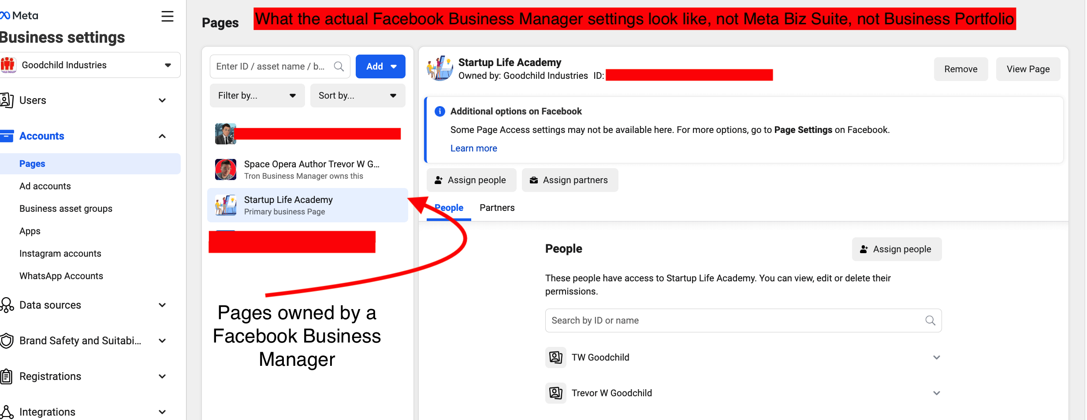1087x420 pixels.
Task: Expand the Registrations section
Action: pyautogui.click(x=162, y=376)
